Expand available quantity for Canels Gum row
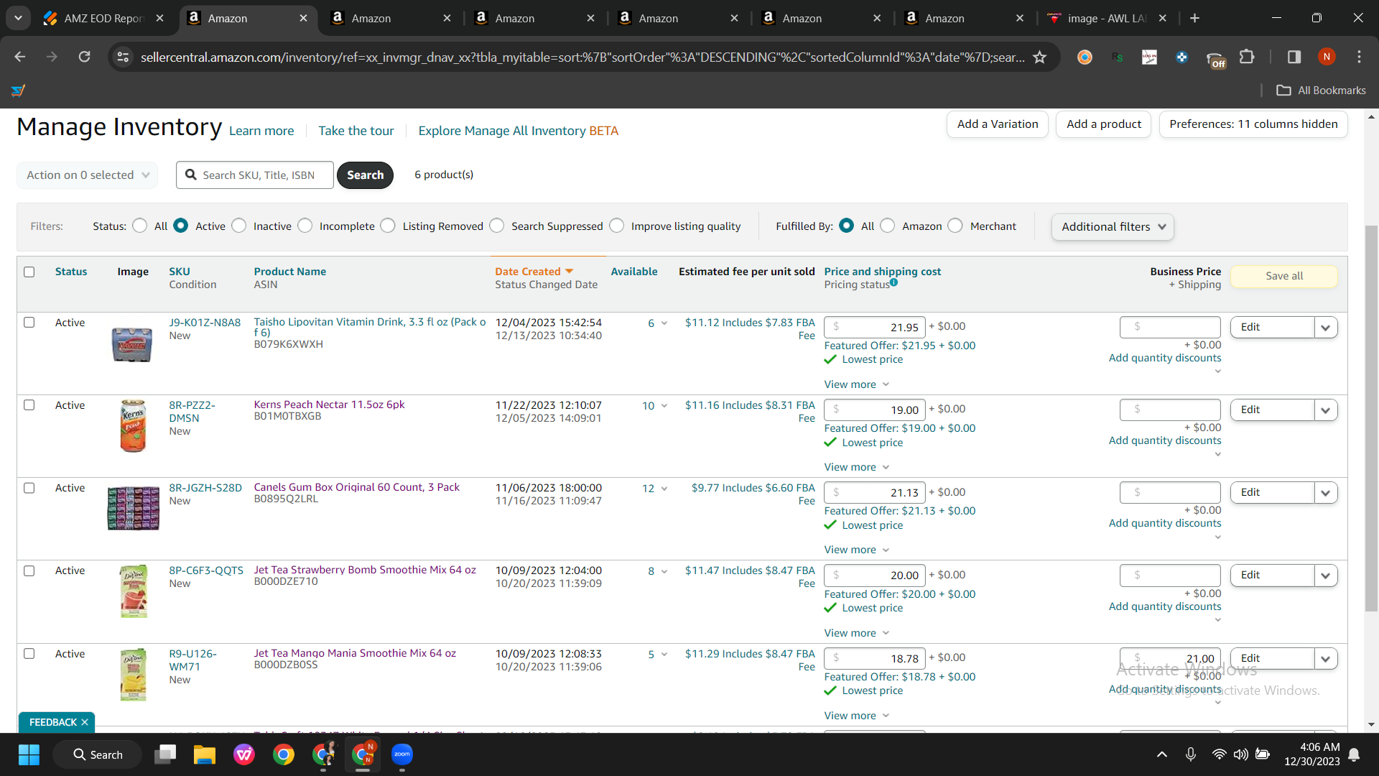The height and width of the screenshot is (776, 1379). (664, 489)
